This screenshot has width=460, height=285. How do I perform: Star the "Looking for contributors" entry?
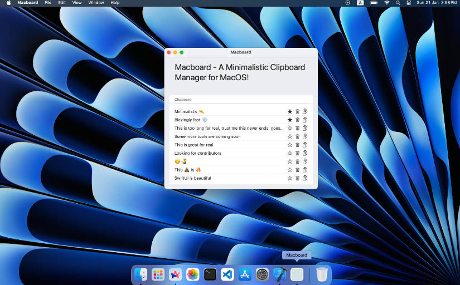(290, 153)
